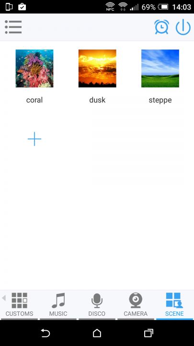
Task: Switch to the Music tab
Action: coord(58,305)
